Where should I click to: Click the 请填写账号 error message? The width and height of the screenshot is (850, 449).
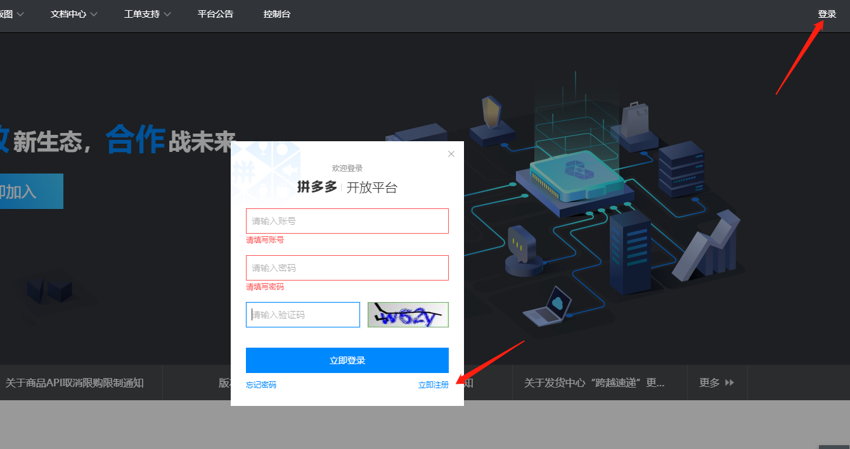point(265,240)
